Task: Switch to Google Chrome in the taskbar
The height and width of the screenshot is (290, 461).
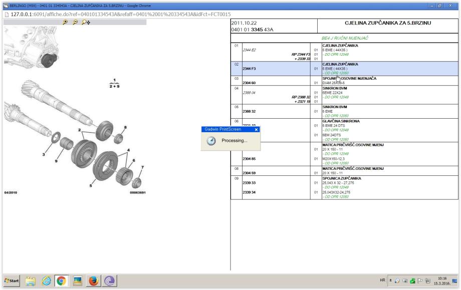Action: click(62, 281)
